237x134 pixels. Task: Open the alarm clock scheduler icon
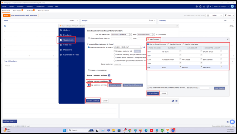click(208, 6)
